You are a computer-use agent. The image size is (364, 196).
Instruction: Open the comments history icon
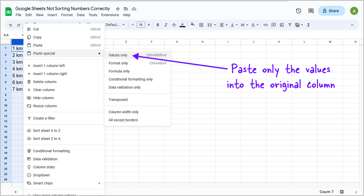coord(311,11)
